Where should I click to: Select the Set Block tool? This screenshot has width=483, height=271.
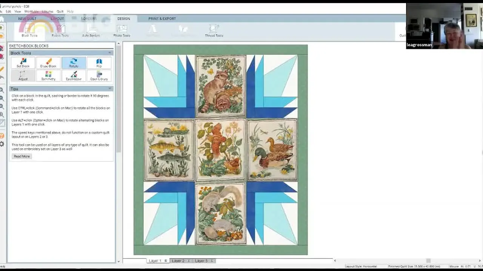(x=23, y=63)
